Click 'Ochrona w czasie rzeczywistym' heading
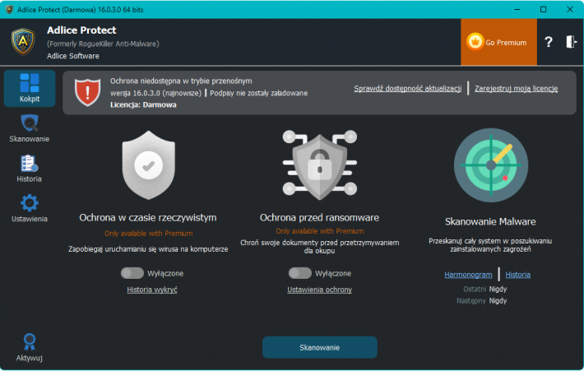Image resolution: width=584 pixels, height=371 pixels. coord(148,217)
